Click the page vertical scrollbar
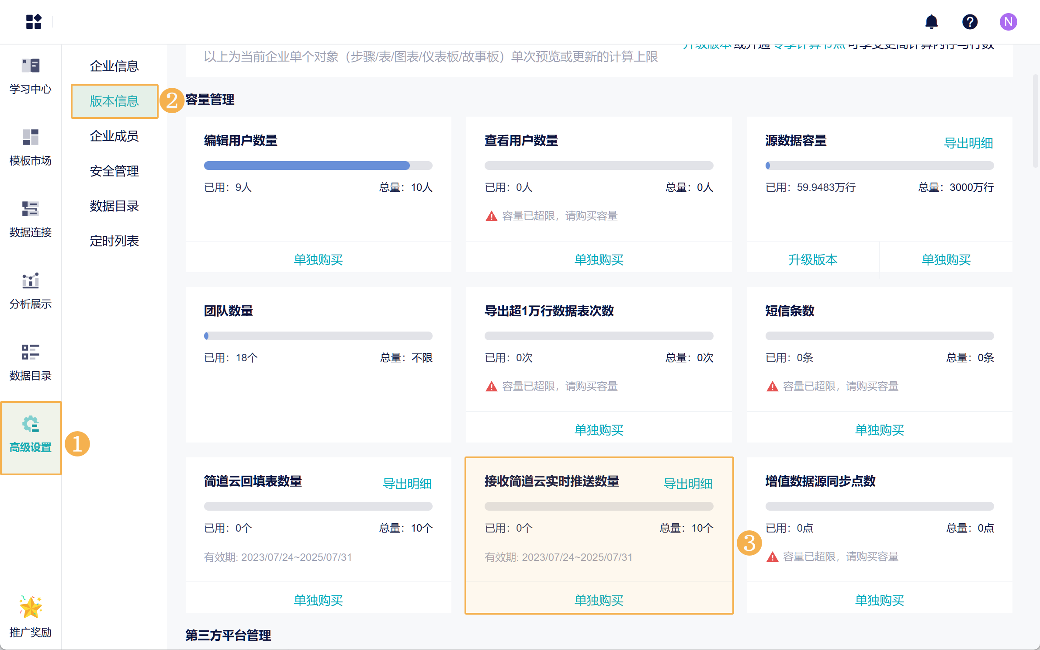 tap(1035, 121)
